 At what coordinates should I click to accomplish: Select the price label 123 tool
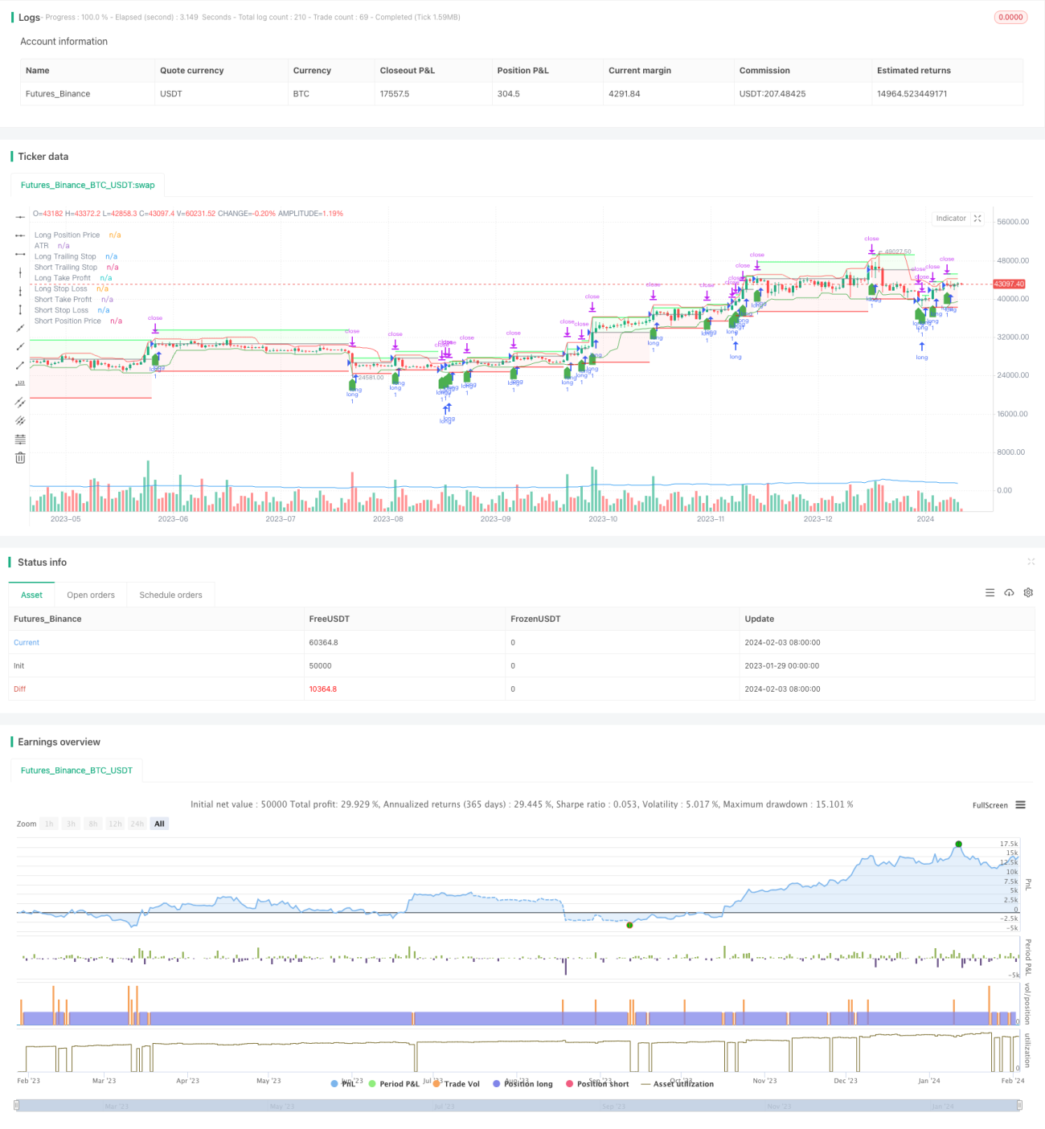pyautogui.click(x=20, y=383)
